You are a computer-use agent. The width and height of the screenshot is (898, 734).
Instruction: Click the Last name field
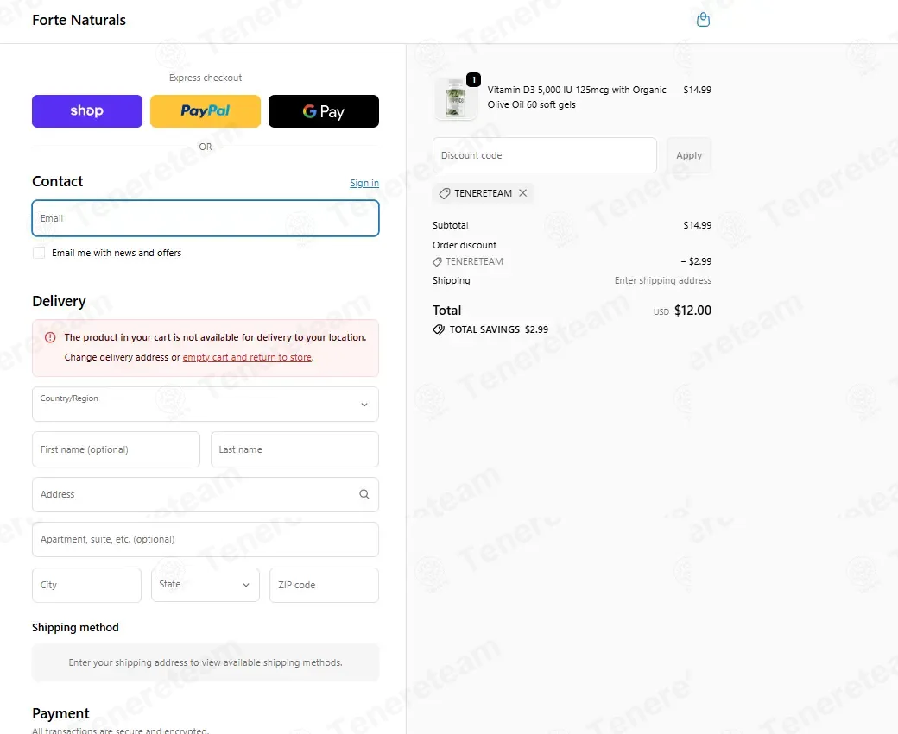295,449
